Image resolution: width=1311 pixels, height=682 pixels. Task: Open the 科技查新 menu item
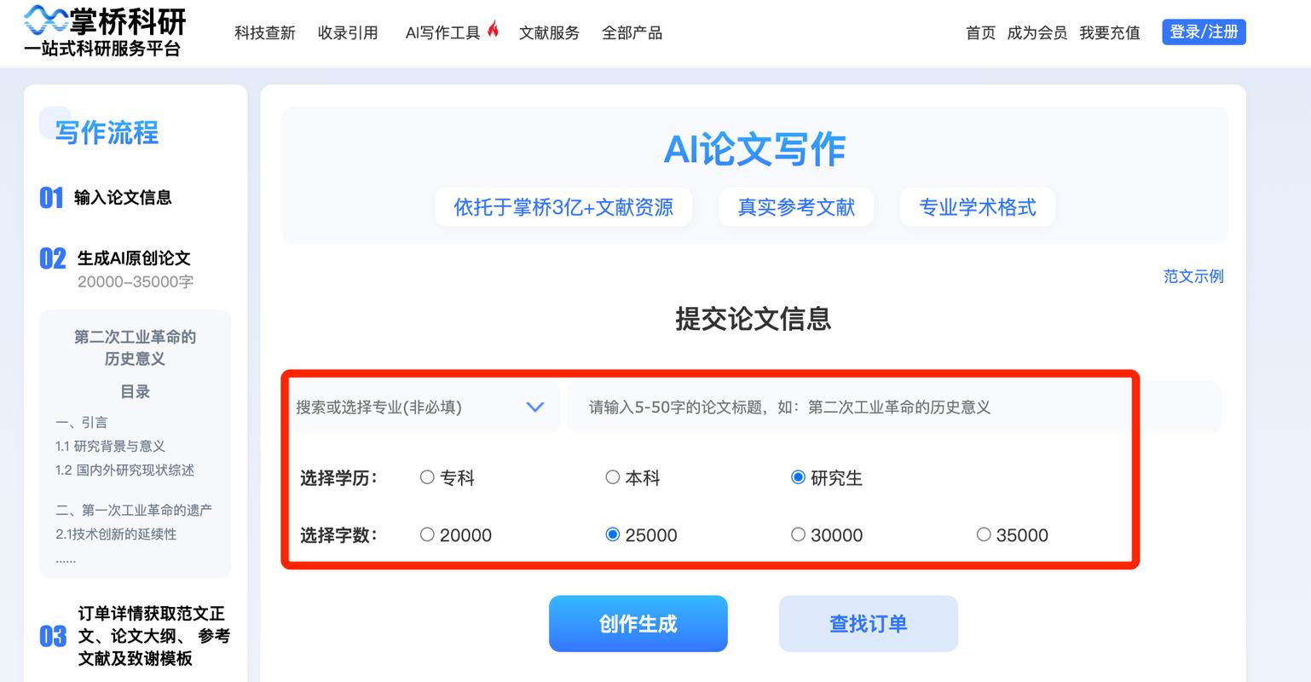(265, 32)
